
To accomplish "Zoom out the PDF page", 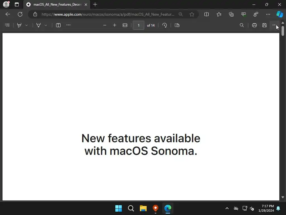I will [x=105, y=25].
